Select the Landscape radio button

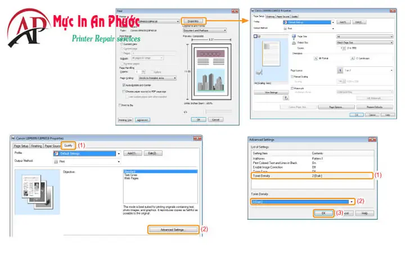[358, 58]
